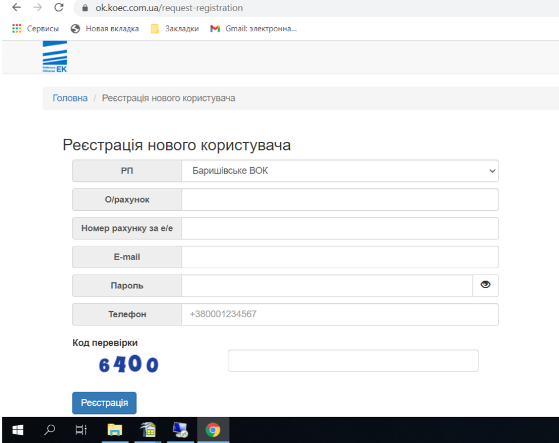Open File Explorer from the taskbar
Viewport: 559px width, 443px height.
click(115, 429)
